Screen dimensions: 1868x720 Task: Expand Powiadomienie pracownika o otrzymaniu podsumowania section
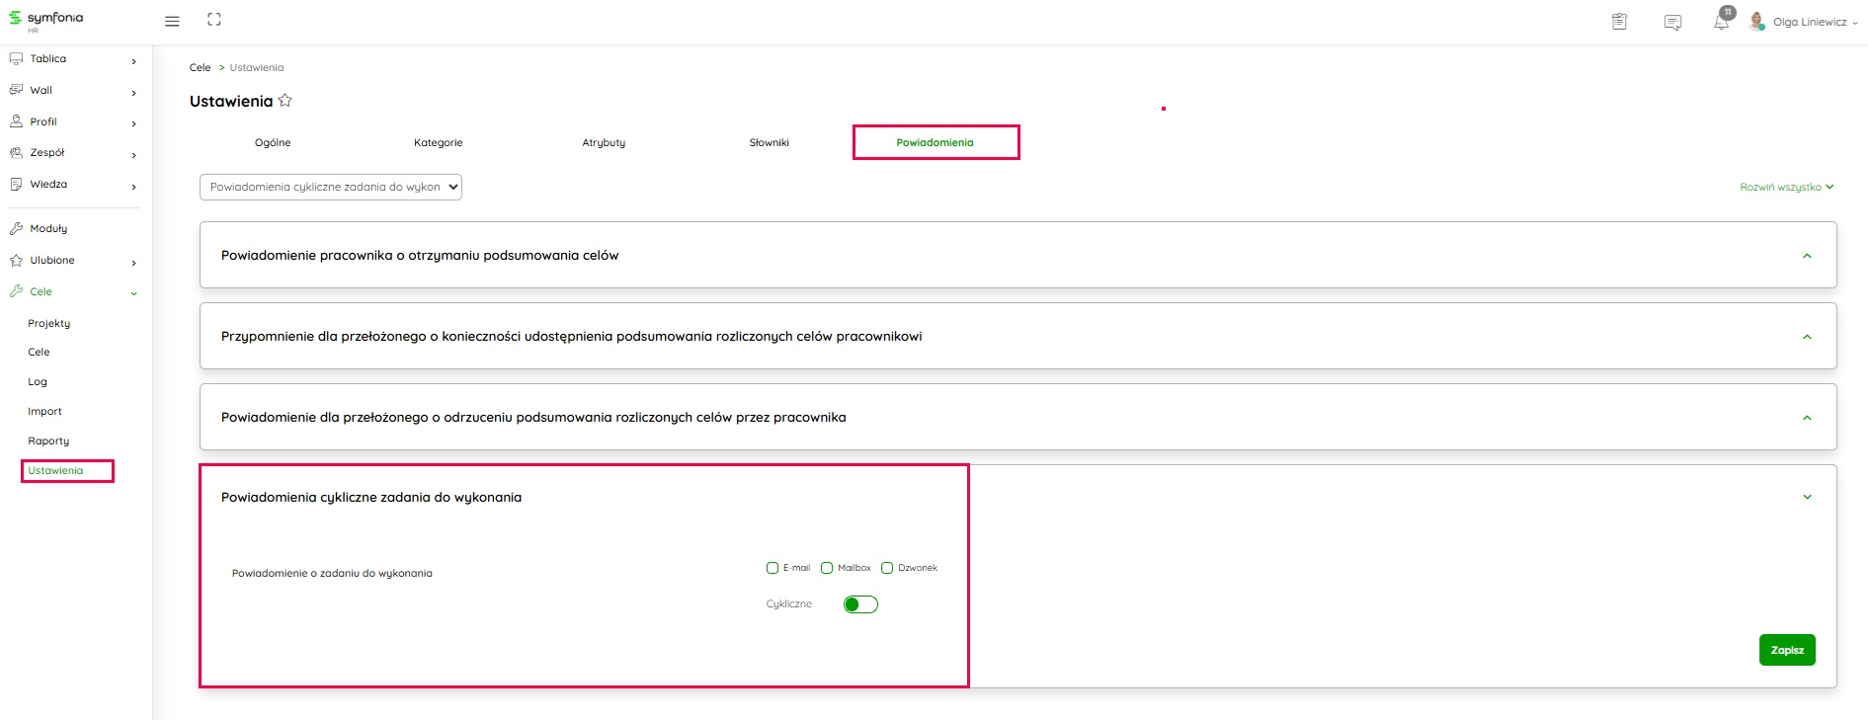(1807, 256)
